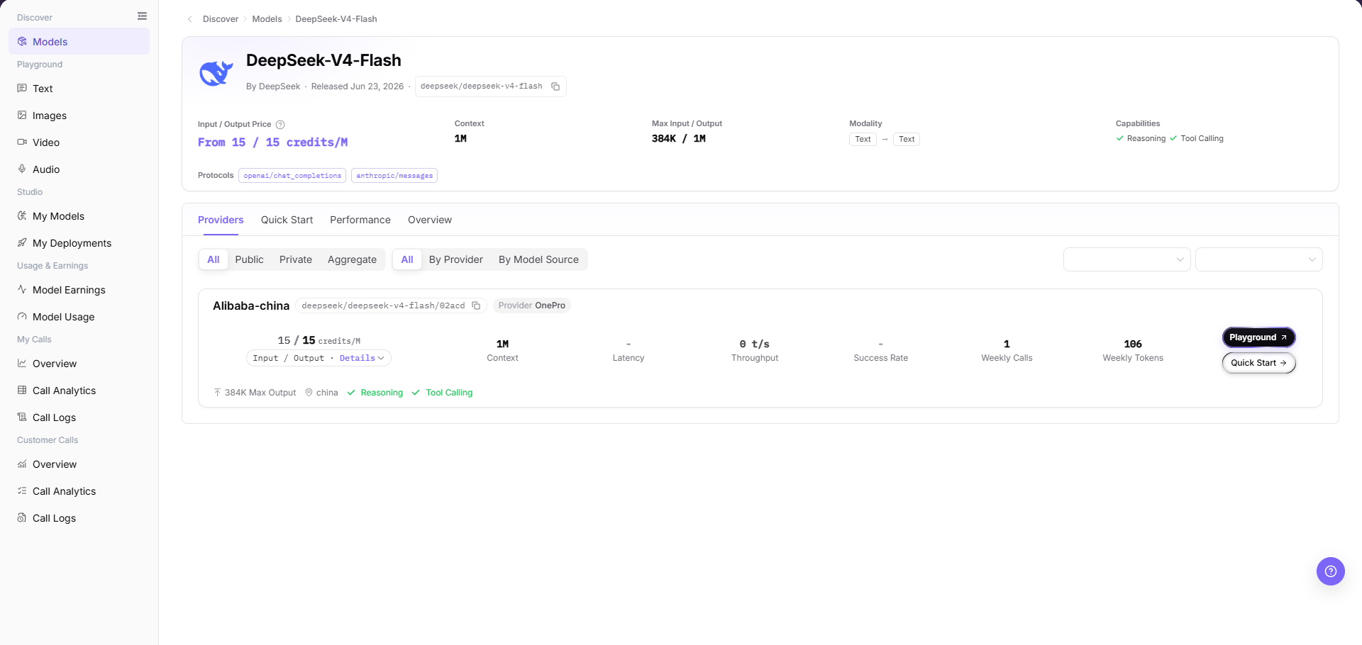Screen dimensions: 1362x645
Task: Switch to the Overview tab
Action: pos(430,220)
